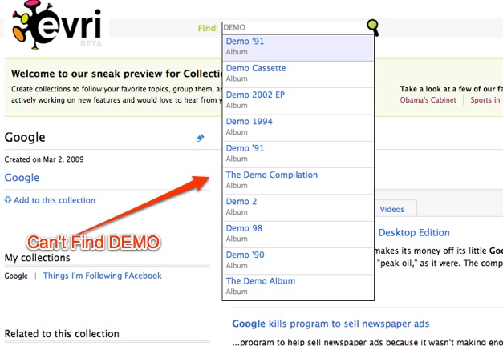The width and height of the screenshot is (503, 346).
Task: Click the Evri logo
Action: [x=57, y=25]
